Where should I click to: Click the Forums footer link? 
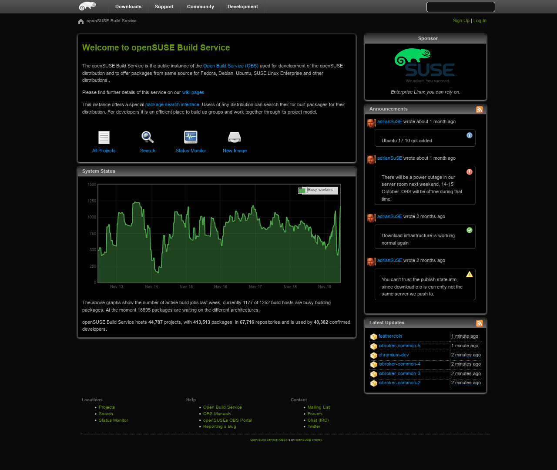315,414
